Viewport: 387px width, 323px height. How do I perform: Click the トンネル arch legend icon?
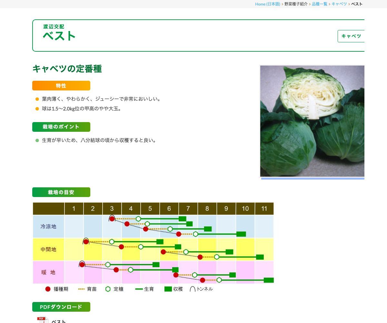coord(193,288)
